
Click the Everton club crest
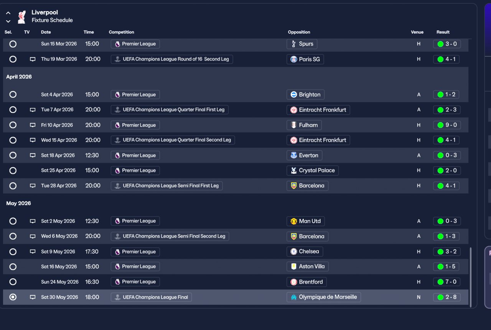pos(294,155)
